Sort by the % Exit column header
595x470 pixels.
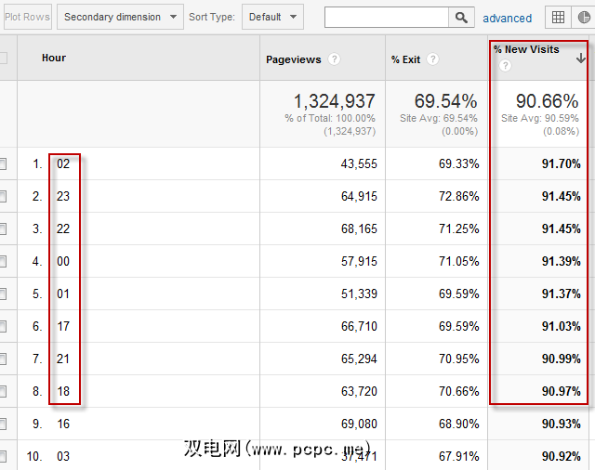pos(405,59)
